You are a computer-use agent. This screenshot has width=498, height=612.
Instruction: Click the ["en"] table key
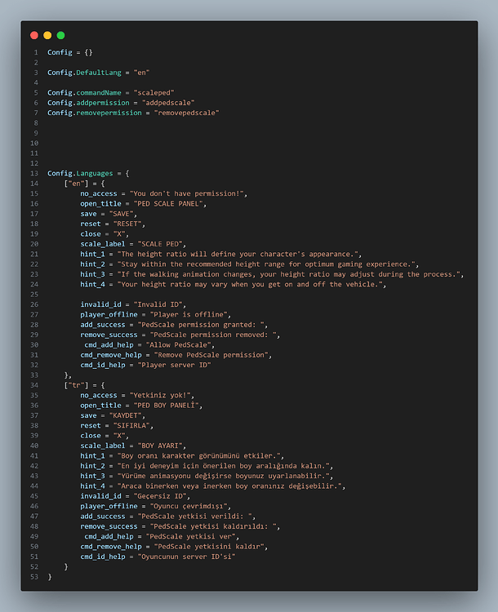(x=76, y=184)
